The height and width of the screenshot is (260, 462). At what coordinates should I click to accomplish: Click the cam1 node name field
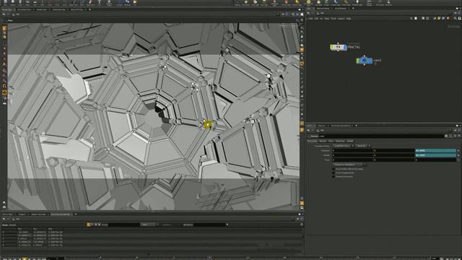pyautogui.click(x=381, y=136)
